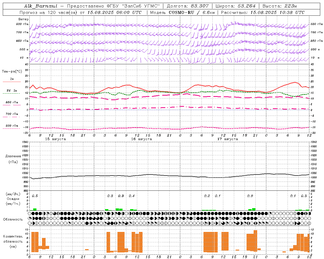The width and height of the screenshot is (324, 259).
Task: Click the '850 гПа' temperature legend entry
Action: (x=12, y=102)
